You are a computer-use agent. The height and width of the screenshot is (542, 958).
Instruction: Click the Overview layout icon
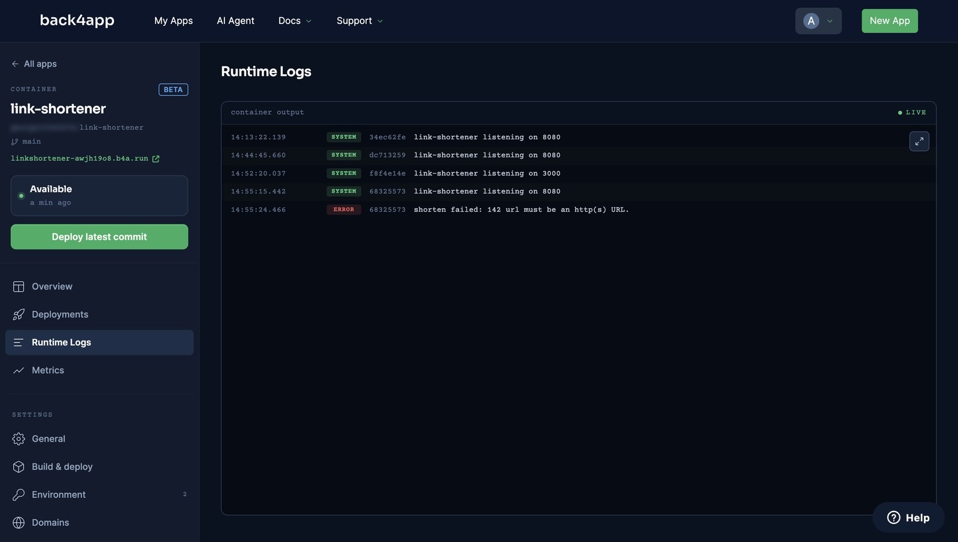pos(19,287)
